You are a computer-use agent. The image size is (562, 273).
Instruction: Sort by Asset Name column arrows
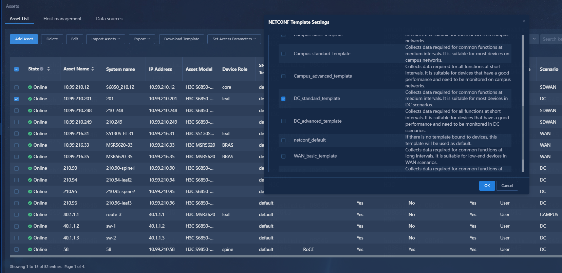[93, 69]
